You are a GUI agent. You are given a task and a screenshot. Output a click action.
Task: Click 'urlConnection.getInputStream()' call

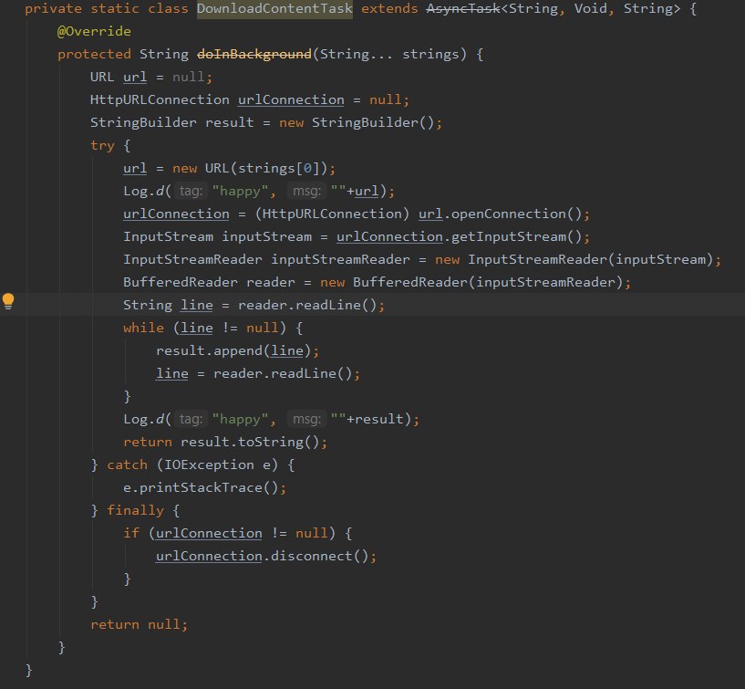[460, 236]
